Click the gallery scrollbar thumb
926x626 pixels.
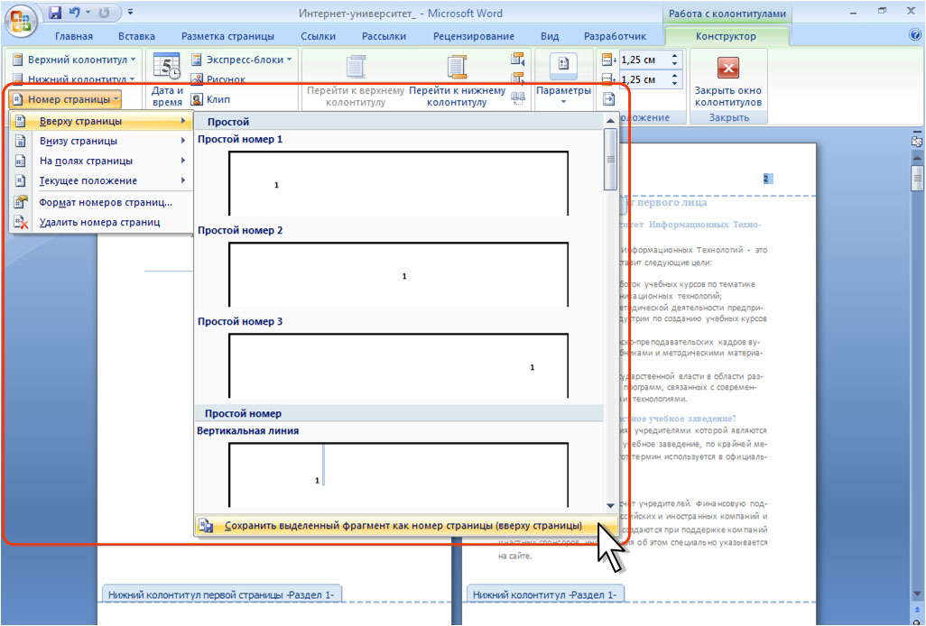click(x=610, y=160)
